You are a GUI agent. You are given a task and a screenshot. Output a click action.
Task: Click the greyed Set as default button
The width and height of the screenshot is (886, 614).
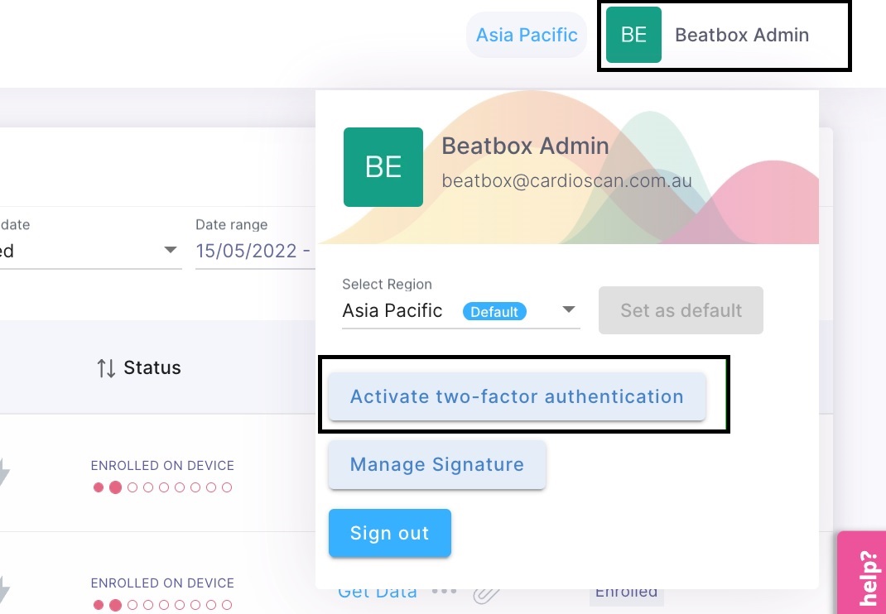coord(681,310)
